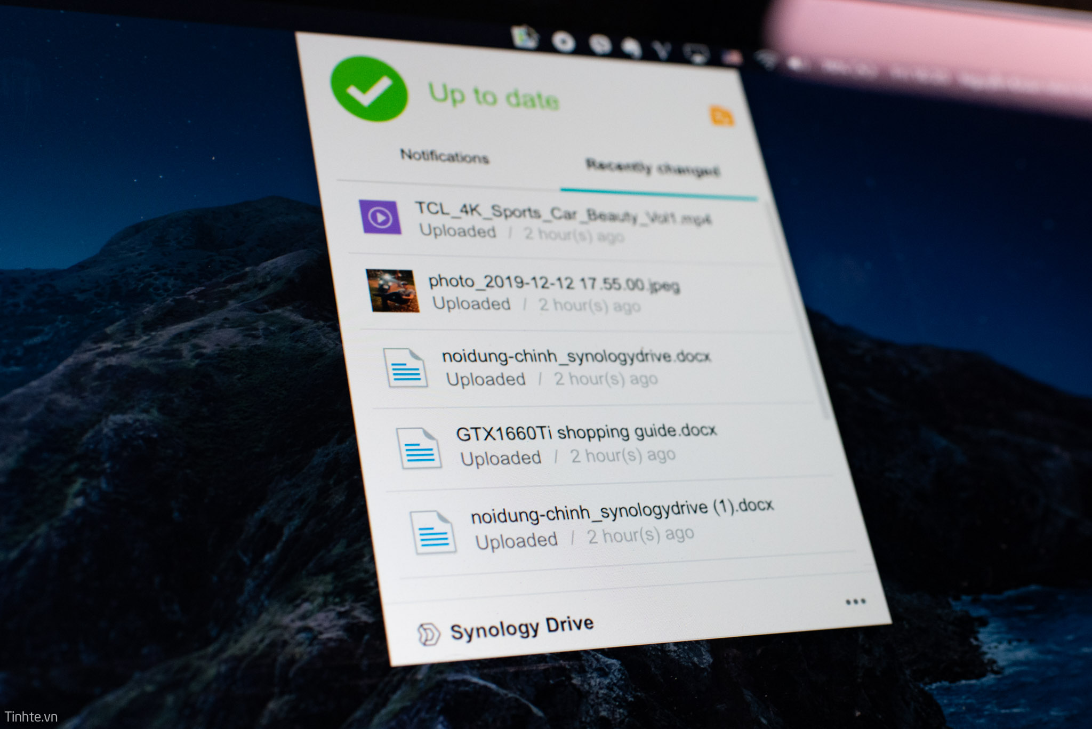The width and height of the screenshot is (1092, 729).
Task: Open thumbnail of photo_2019-12-12 17.55.00.jpeg
Action: point(392,291)
